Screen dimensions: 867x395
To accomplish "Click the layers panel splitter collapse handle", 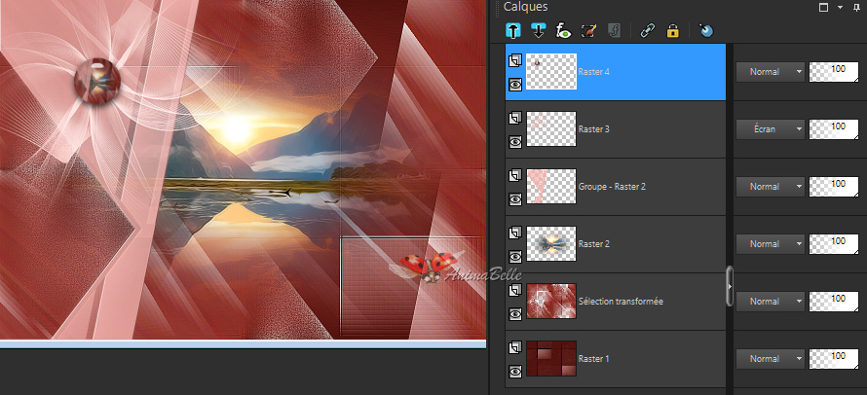I will point(730,287).
